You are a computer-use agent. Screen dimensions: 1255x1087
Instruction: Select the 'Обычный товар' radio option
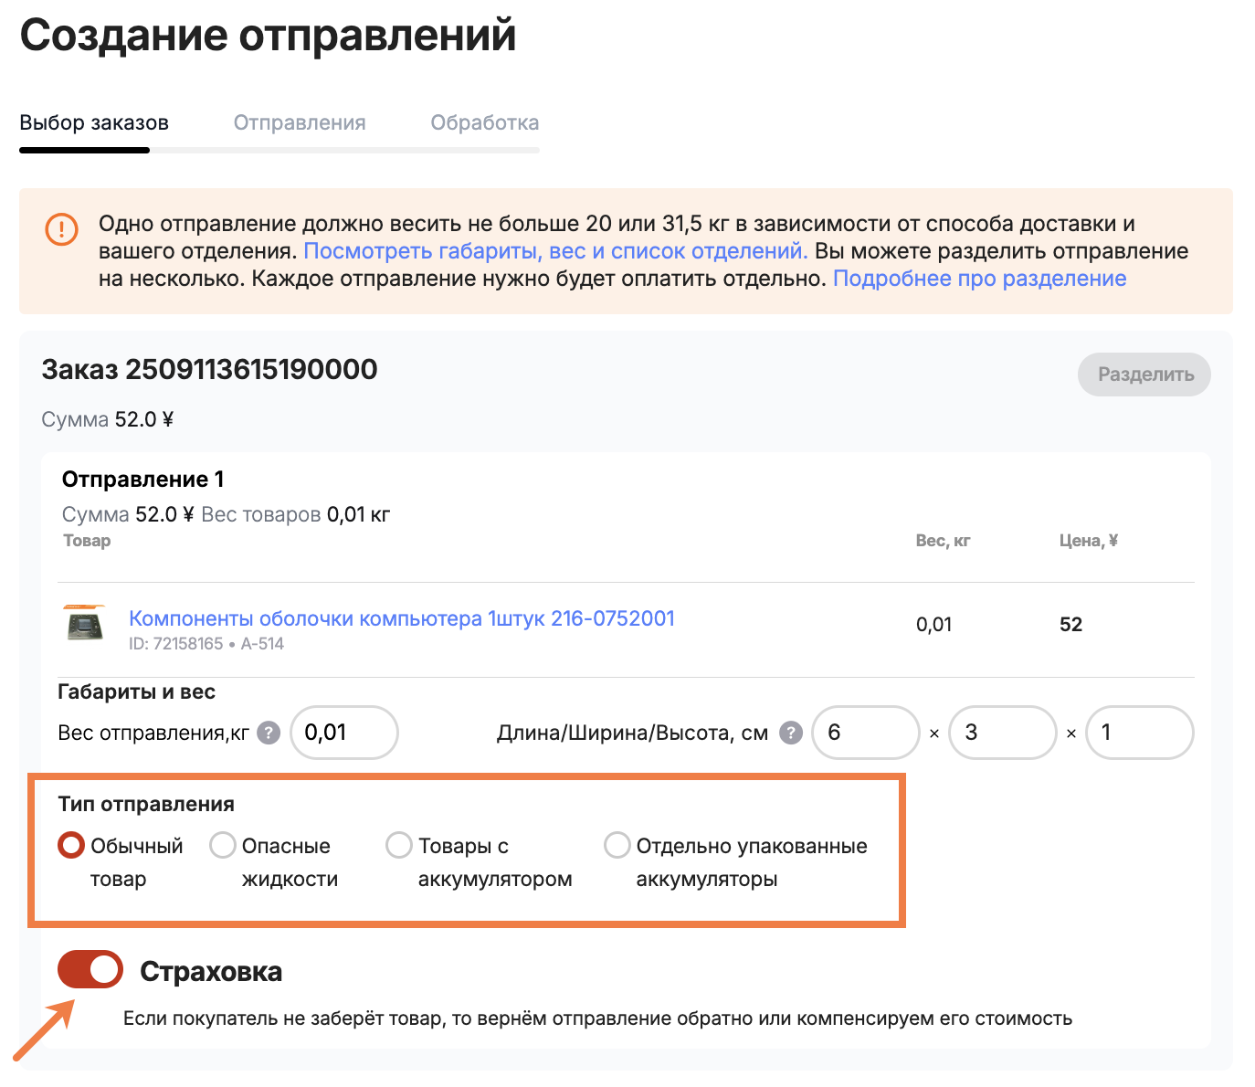click(71, 846)
